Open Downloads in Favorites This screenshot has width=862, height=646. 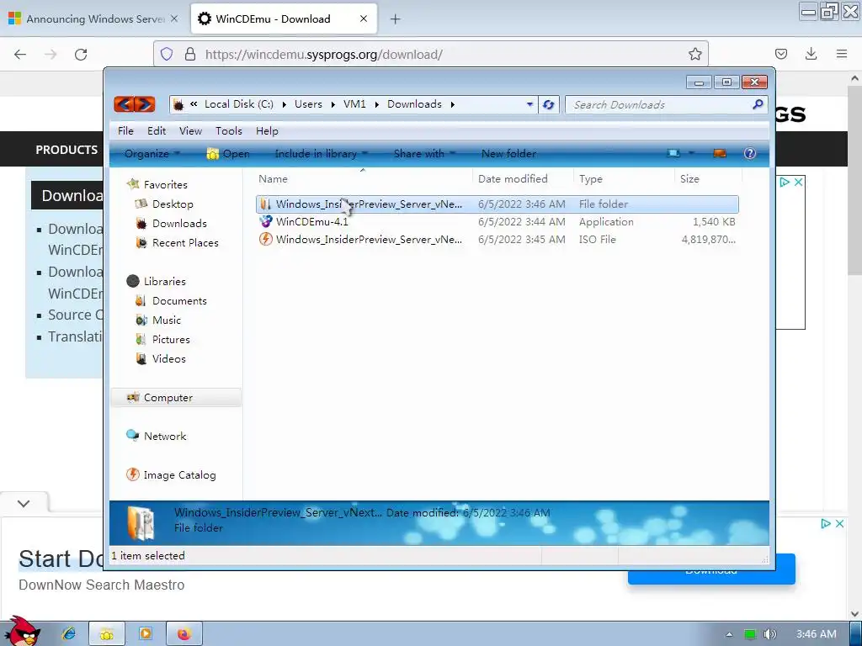[x=179, y=224]
